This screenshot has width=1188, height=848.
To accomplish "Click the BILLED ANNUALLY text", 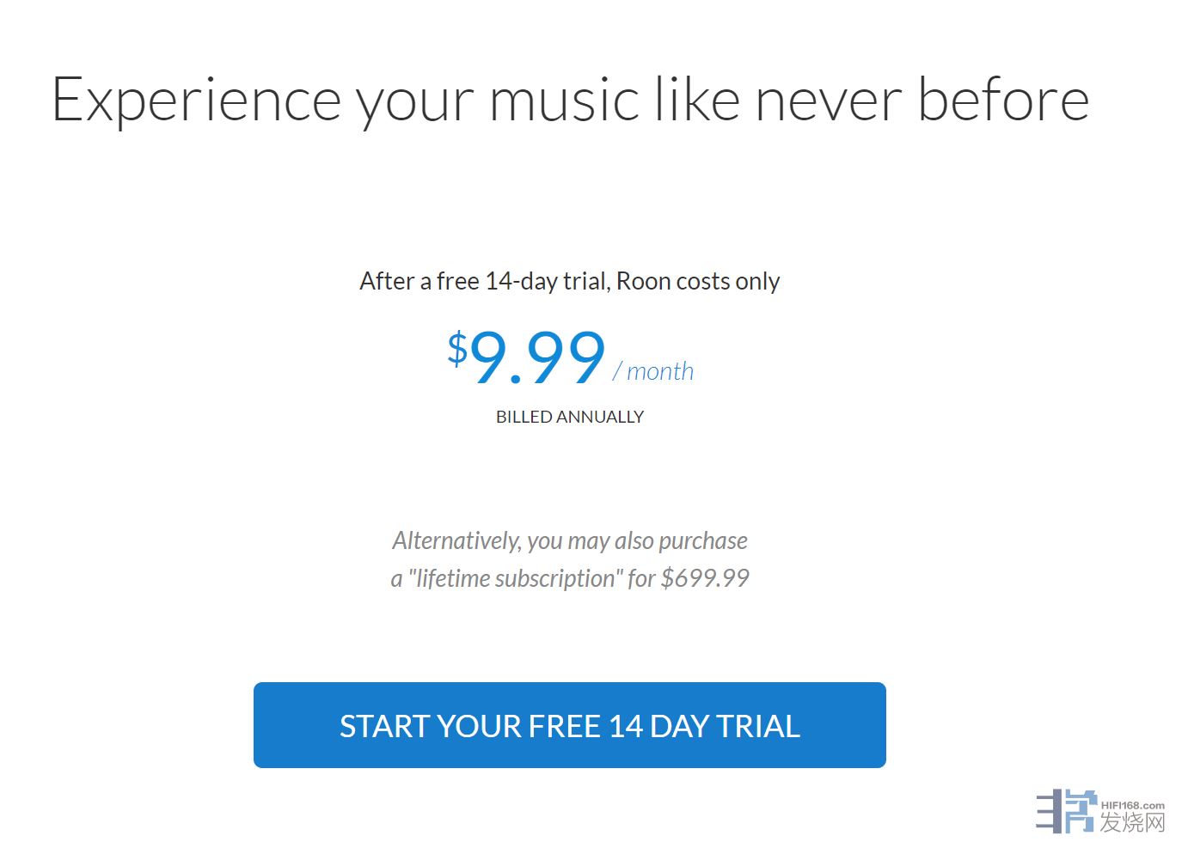I will (x=569, y=417).
